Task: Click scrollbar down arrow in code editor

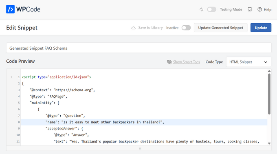Action: [x=269, y=143]
